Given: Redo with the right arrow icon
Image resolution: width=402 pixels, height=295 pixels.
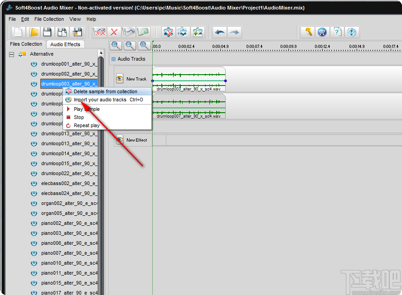Looking at the screenshot, I should pyautogui.click(x=234, y=32).
